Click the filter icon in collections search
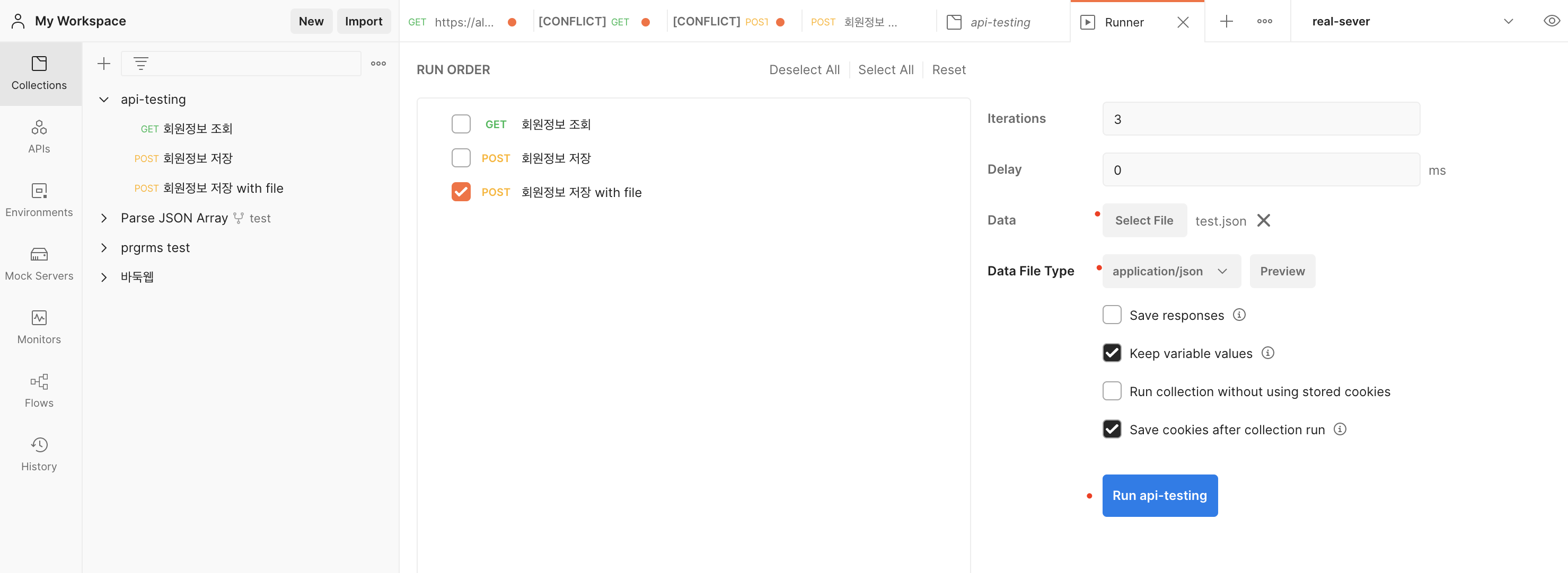The height and width of the screenshot is (573, 1568). 140,63
